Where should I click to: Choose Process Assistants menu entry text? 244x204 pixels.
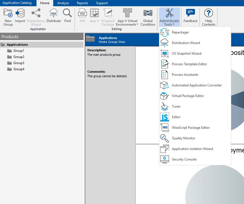click(x=185, y=75)
